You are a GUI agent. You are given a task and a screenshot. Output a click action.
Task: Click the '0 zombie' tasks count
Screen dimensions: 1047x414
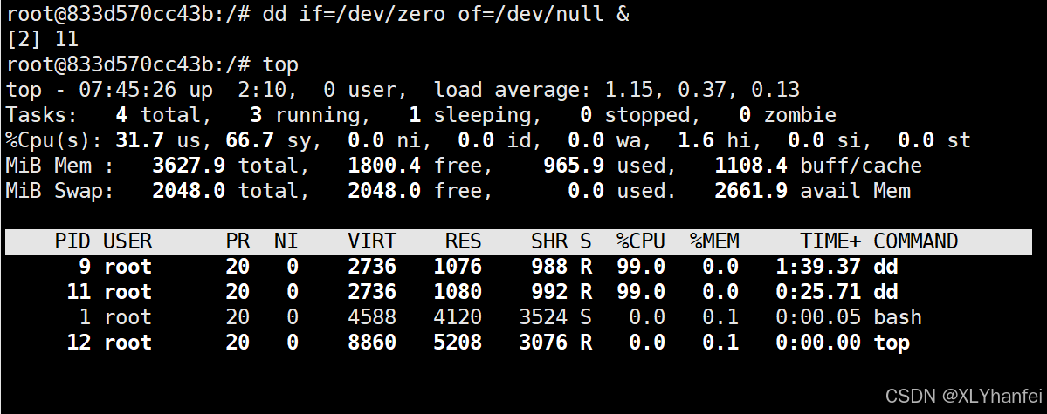pos(788,115)
